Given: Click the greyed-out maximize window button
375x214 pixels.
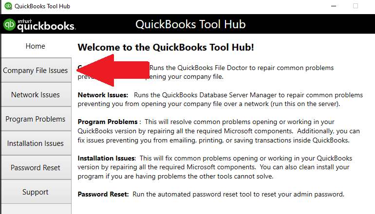Looking at the screenshot, I should pyautogui.click(x=356, y=6).
